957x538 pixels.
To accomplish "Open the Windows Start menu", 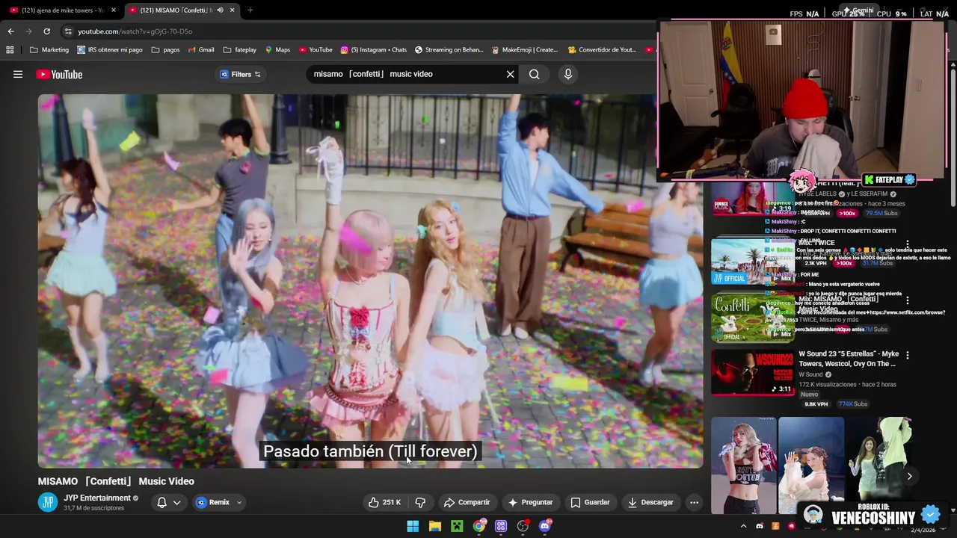I will pos(413,526).
